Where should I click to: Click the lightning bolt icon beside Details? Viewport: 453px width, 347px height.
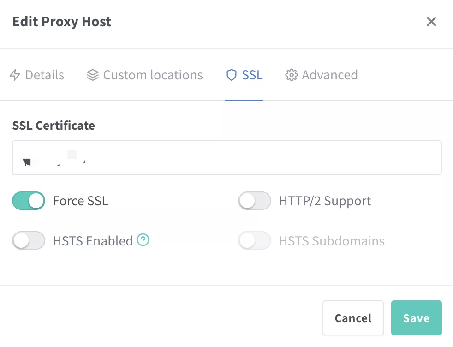[15, 75]
